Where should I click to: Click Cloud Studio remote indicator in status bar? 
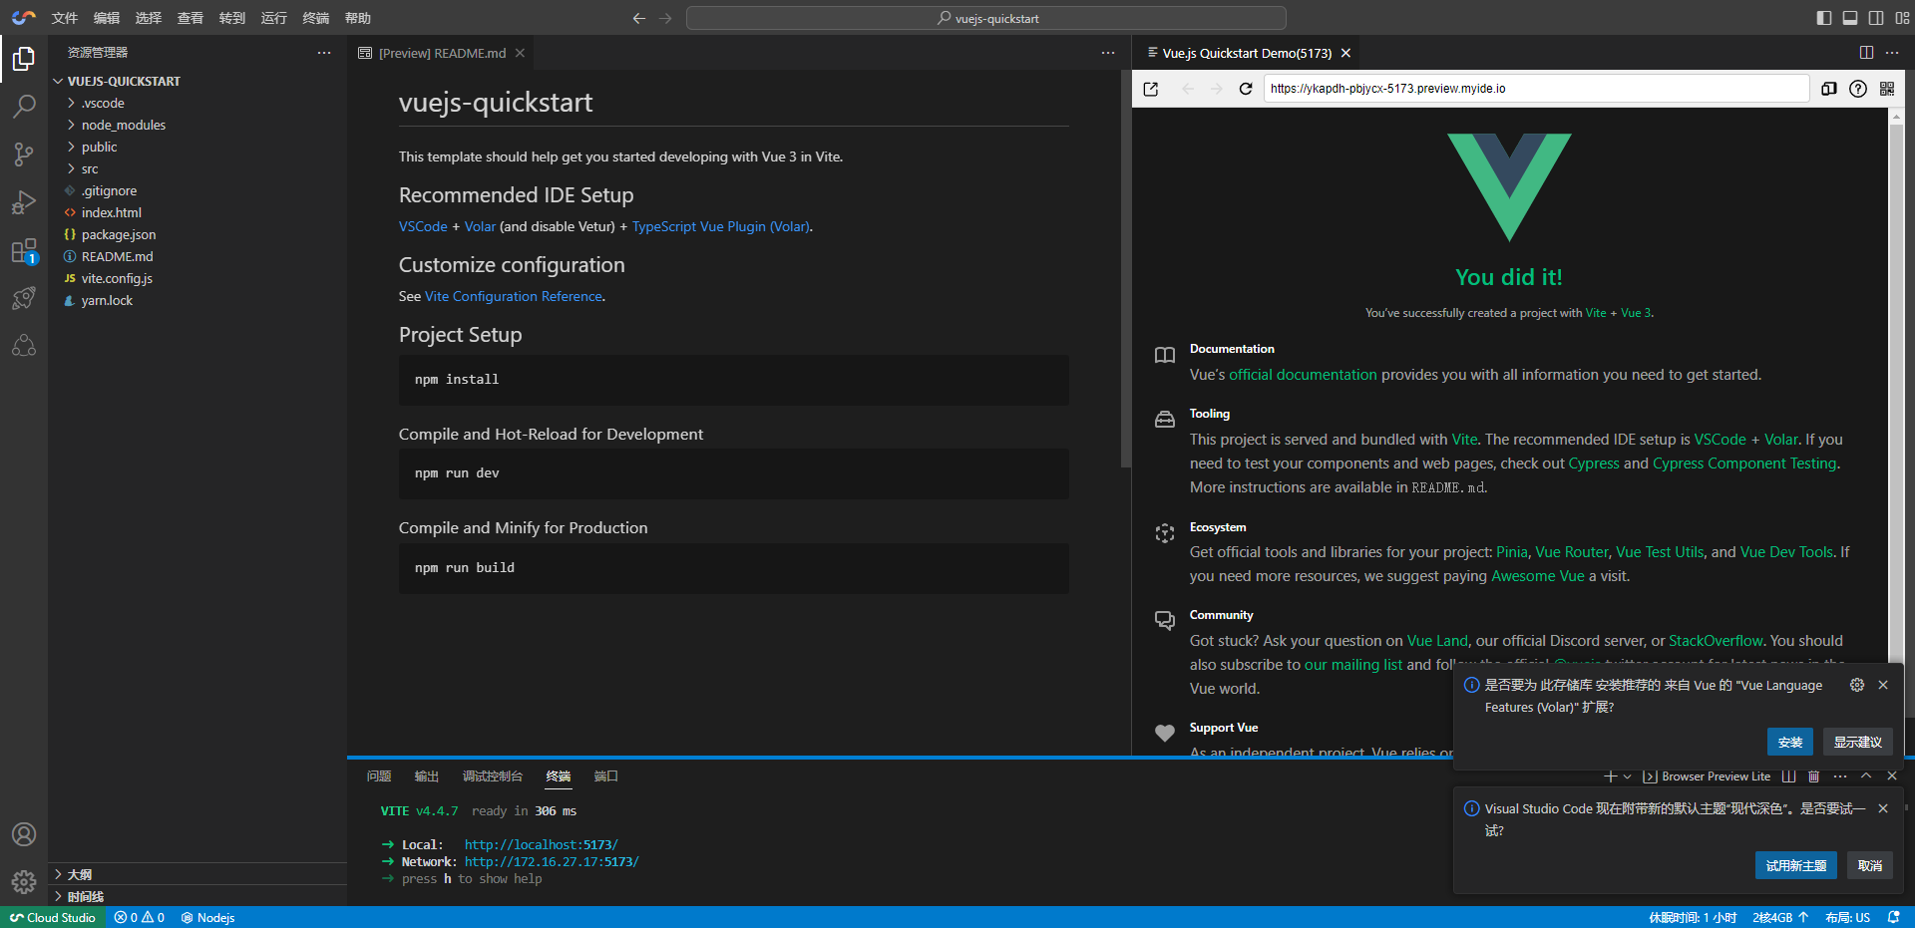[53, 918]
